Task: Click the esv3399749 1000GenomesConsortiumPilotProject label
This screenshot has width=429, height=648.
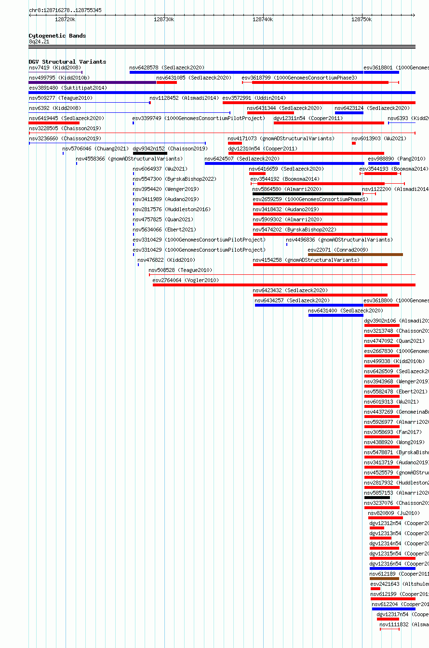Action: pos(199,118)
